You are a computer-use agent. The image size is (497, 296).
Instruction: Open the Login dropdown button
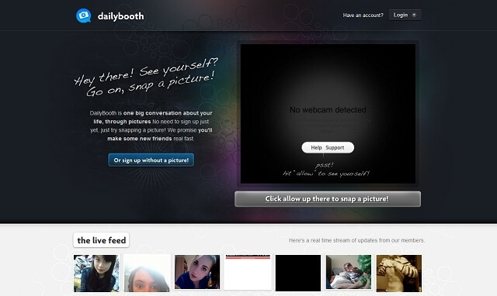tap(405, 15)
